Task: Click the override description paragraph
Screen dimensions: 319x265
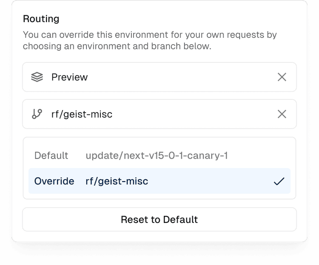Action: tap(149, 40)
